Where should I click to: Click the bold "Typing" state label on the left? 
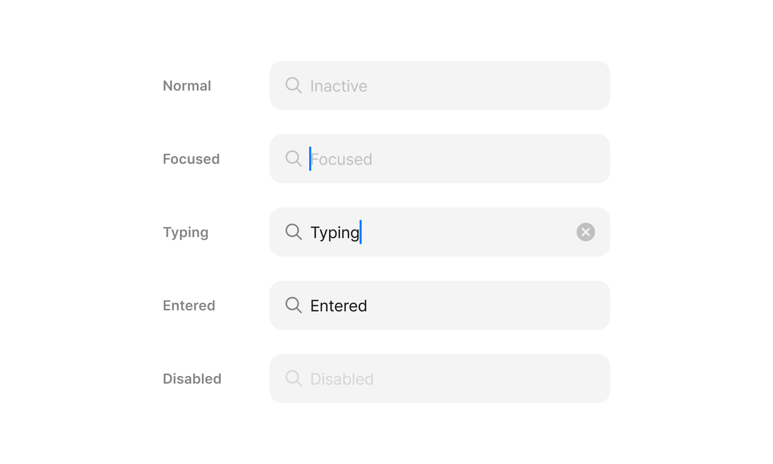(x=186, y=233)
